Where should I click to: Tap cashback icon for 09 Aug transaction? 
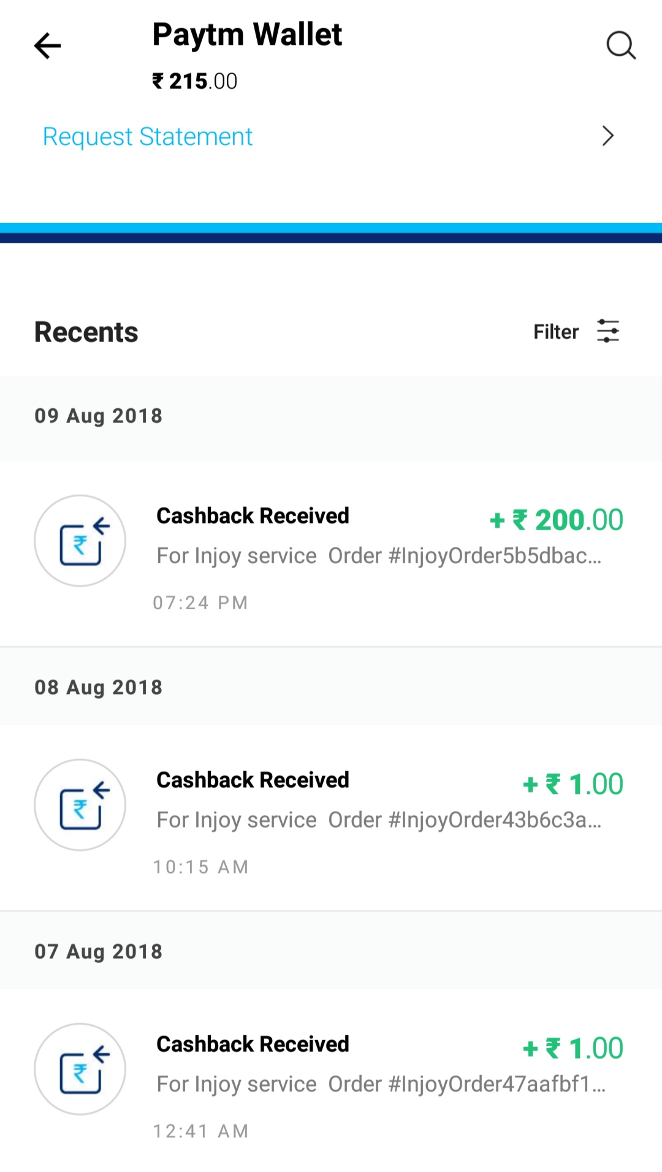pos(80,541)
